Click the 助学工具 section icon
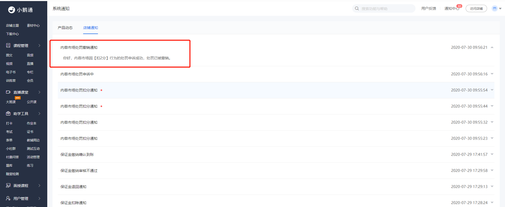The image size is (505, 207). tap(8, 113)
